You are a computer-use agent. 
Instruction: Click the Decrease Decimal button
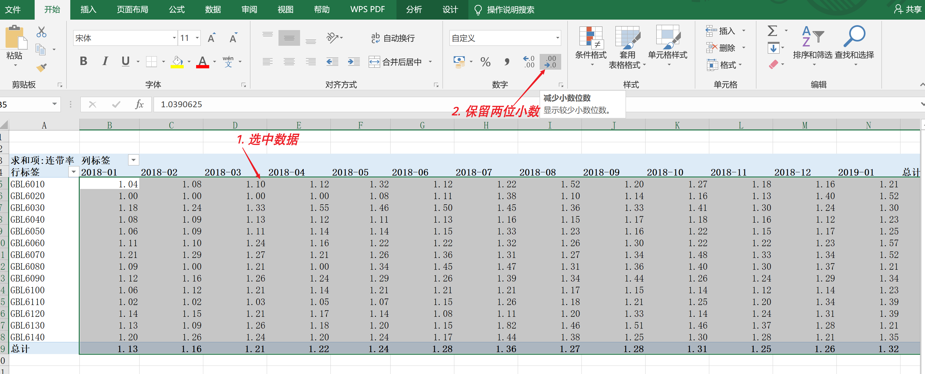(550, 62)
